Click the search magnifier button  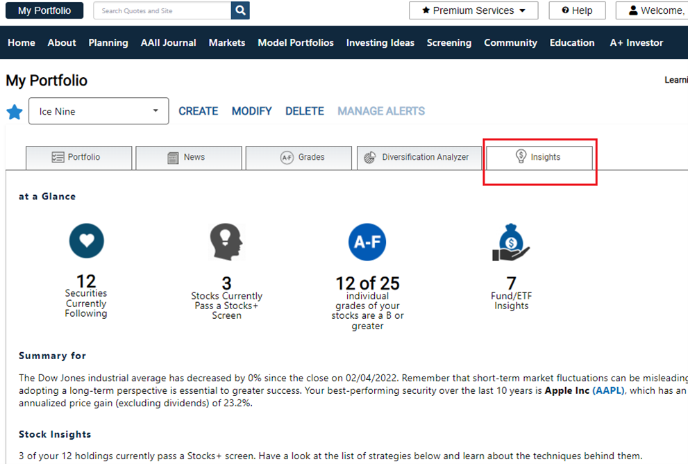pyautogui.click(x=240, y=10)
